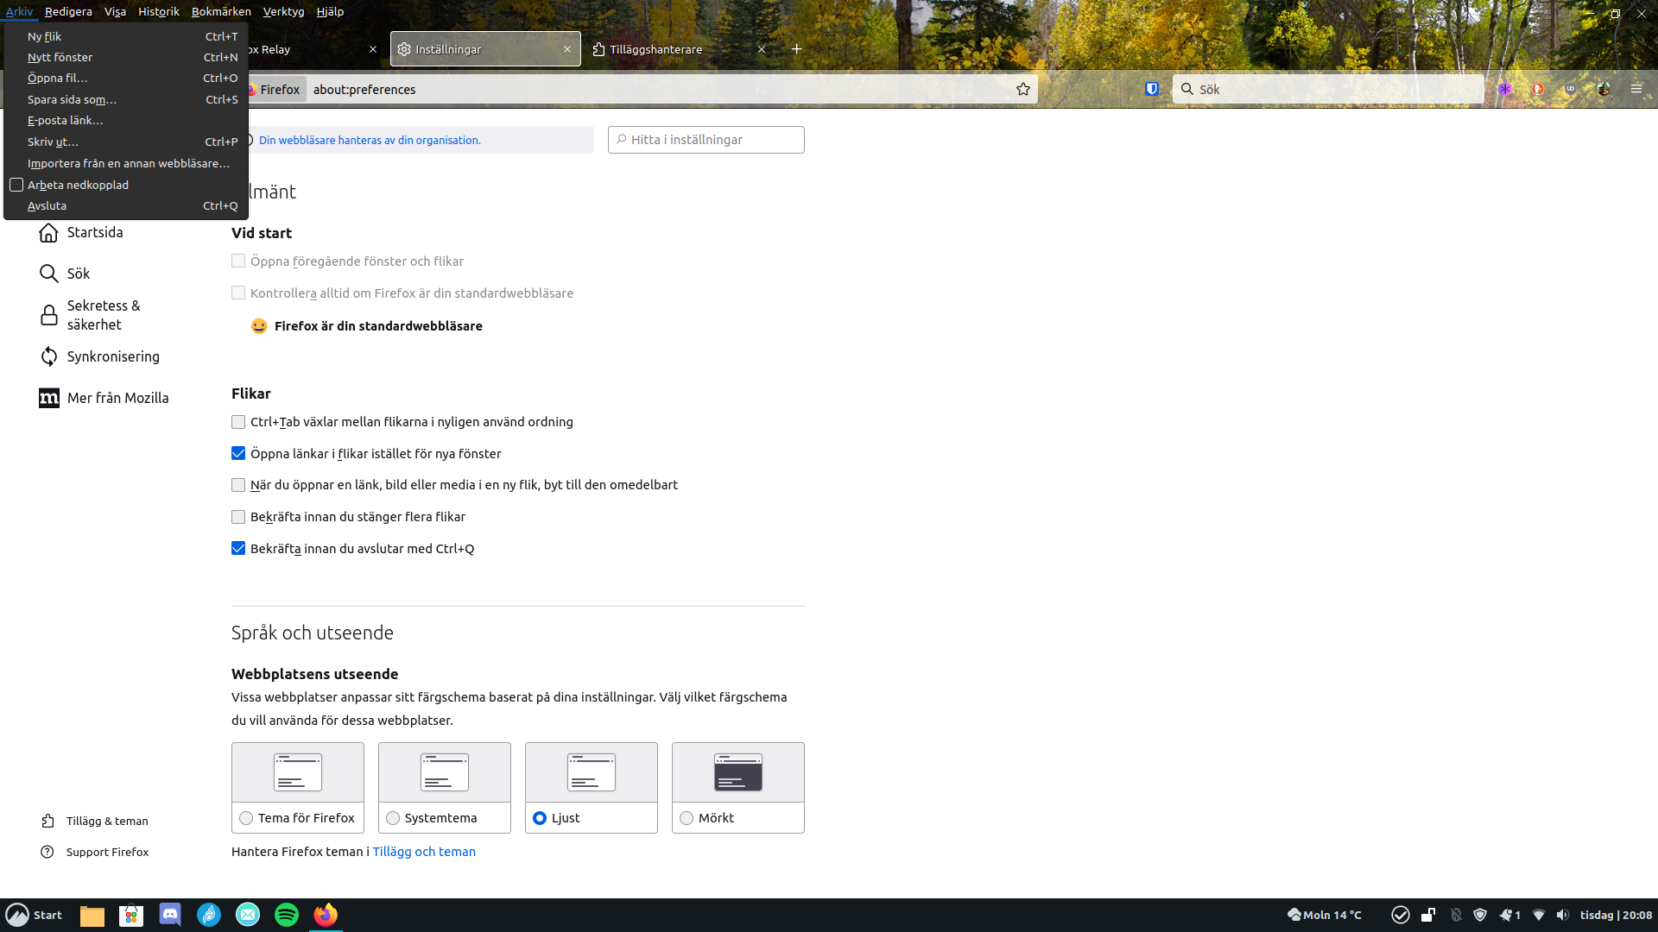Open the Support Firefox link
This screenshot has height=932, width=1658.
point(107,852)
